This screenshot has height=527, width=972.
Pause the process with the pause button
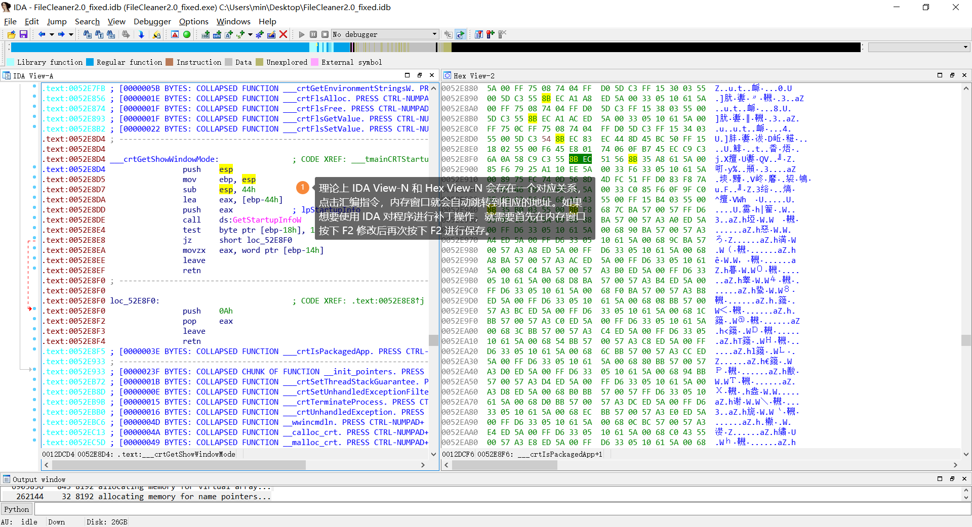[313, 34]
